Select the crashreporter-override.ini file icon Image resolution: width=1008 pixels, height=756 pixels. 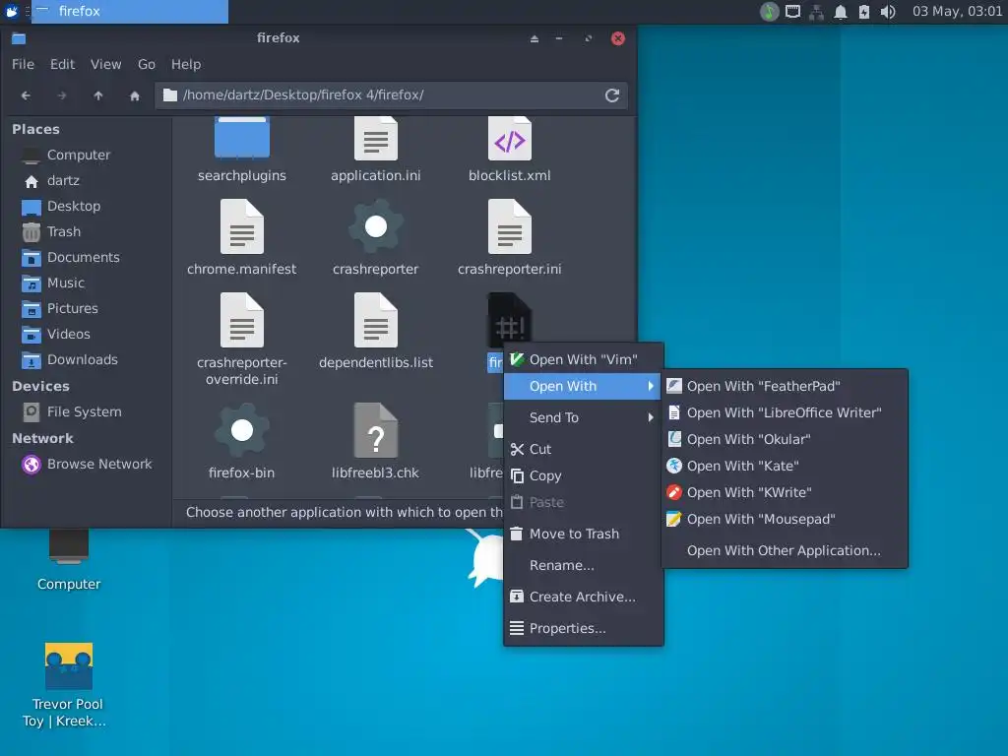(x=242, y=320)
